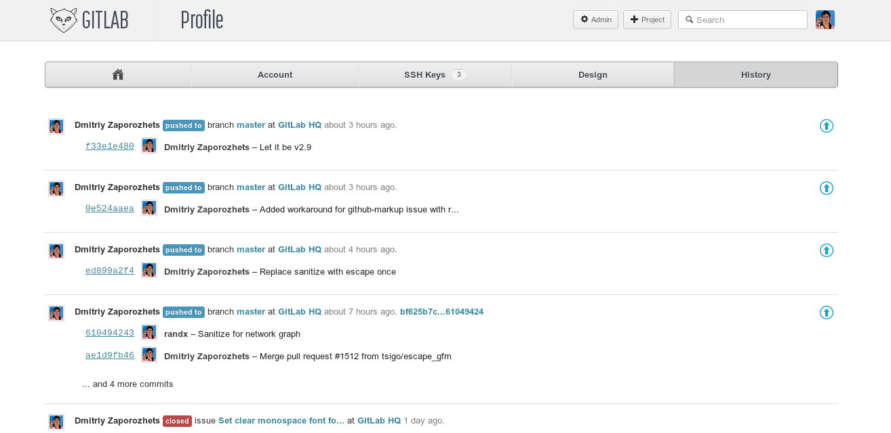
Task: Open commit f33e1e480
Action: (x=110, y=146)
